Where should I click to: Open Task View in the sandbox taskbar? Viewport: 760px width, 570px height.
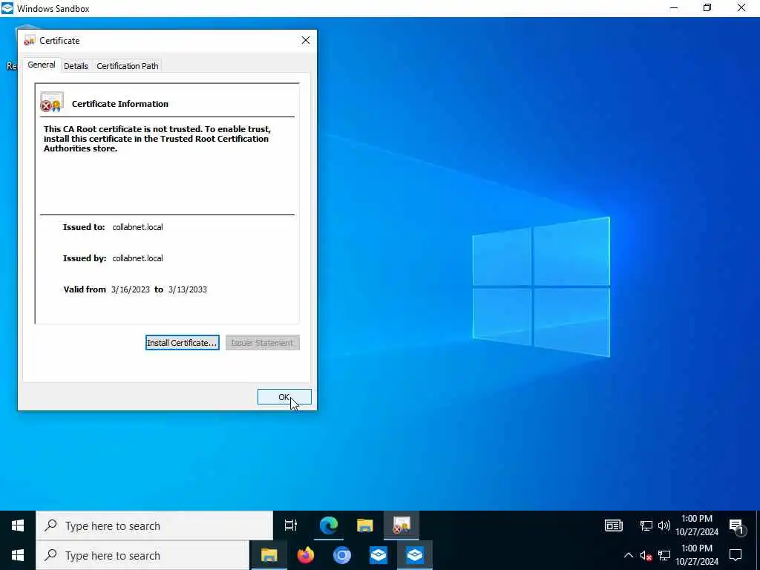click(x=291, y=525)
